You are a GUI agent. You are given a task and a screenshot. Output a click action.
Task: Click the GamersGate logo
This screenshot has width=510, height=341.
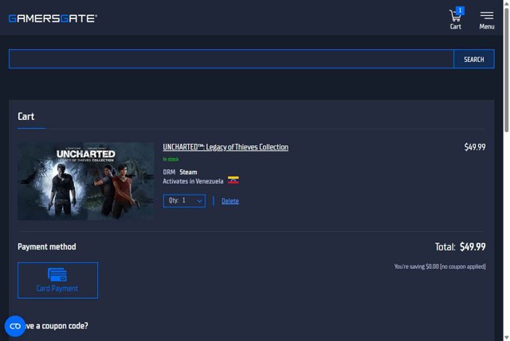tap(53, 18)
